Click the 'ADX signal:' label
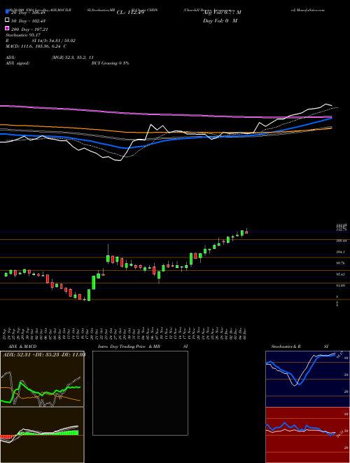The image size is (350, 463). tap(17, 63)
